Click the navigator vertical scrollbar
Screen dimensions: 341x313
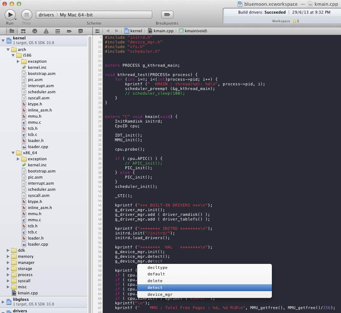tap(90, 174)
